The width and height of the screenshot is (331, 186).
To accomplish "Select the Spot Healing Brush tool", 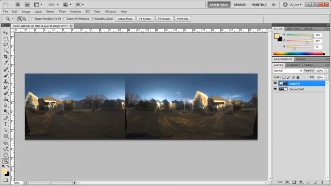I will pos(6,70).
